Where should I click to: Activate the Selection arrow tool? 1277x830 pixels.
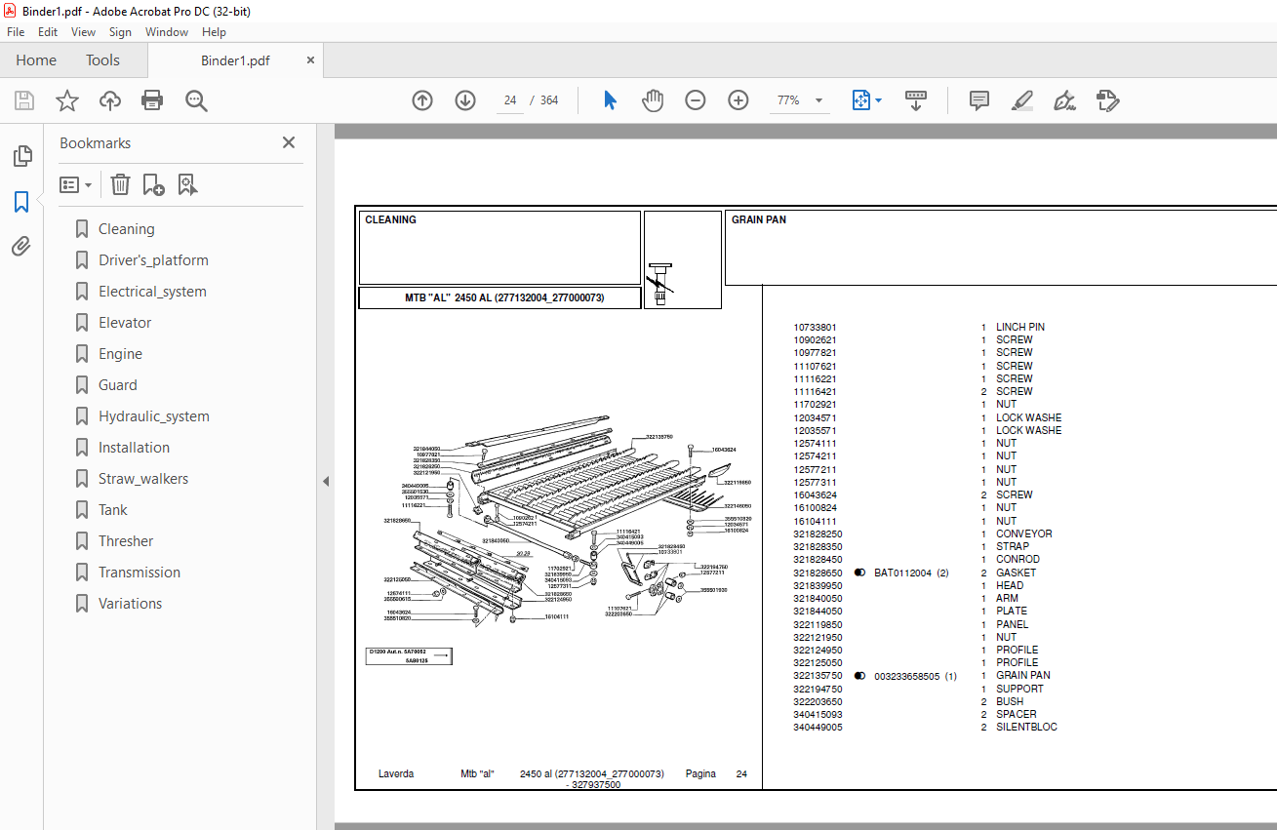tap(611, 100)
